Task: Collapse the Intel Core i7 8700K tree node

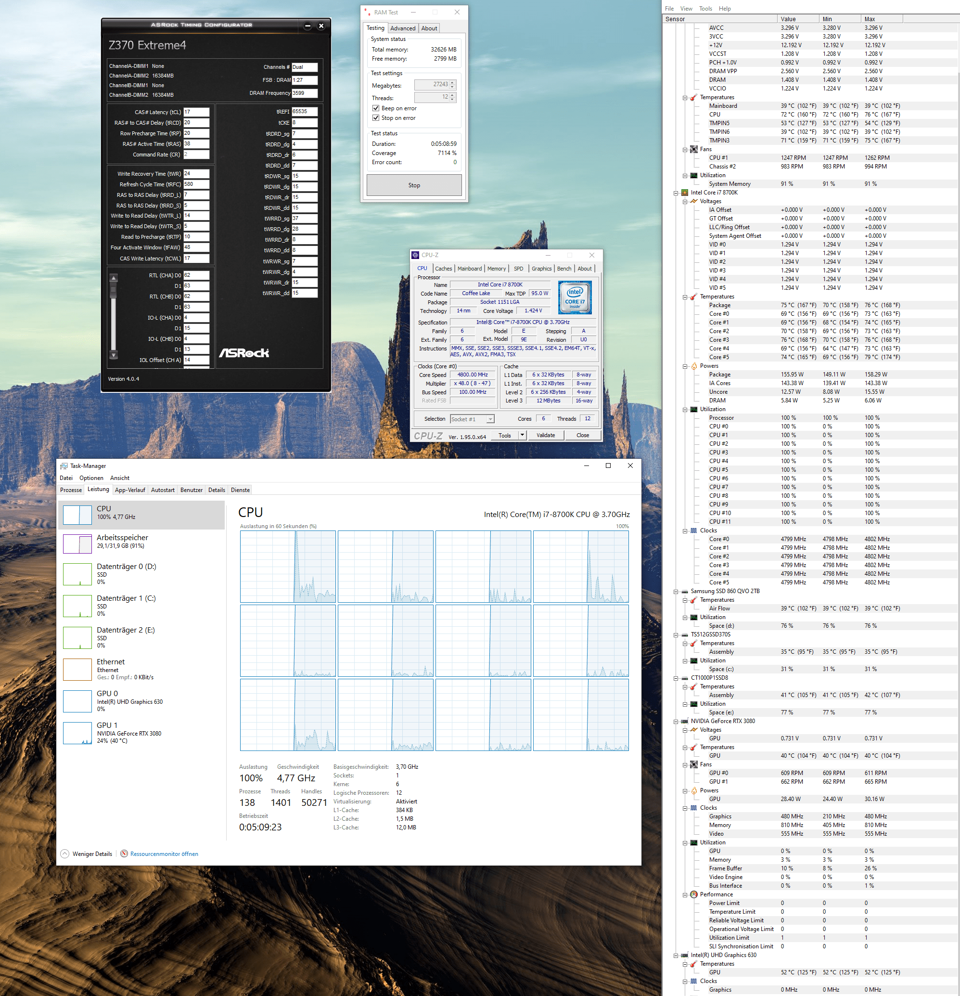Action: coord(676,193)
